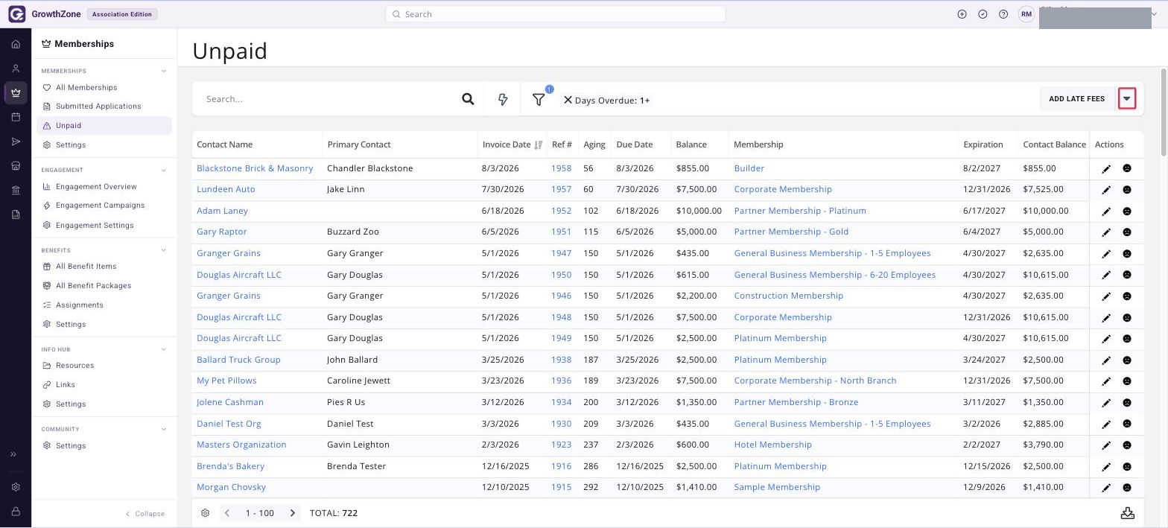Image resolution: width=1168 pixels, height=528 pixels.
Task: Open the storefront icon in left rail
Action: click(16, 166)
